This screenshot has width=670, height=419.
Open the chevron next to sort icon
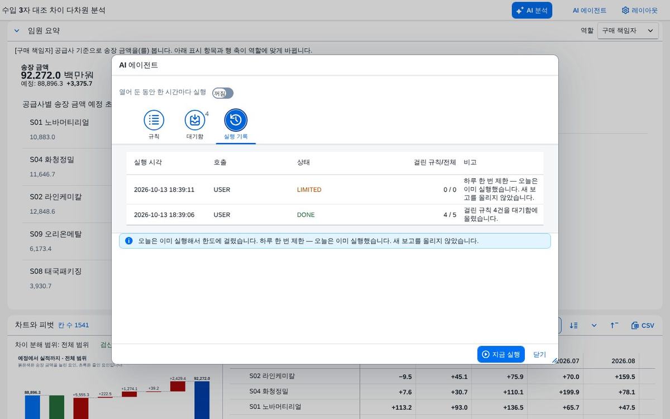coord(594,325)
